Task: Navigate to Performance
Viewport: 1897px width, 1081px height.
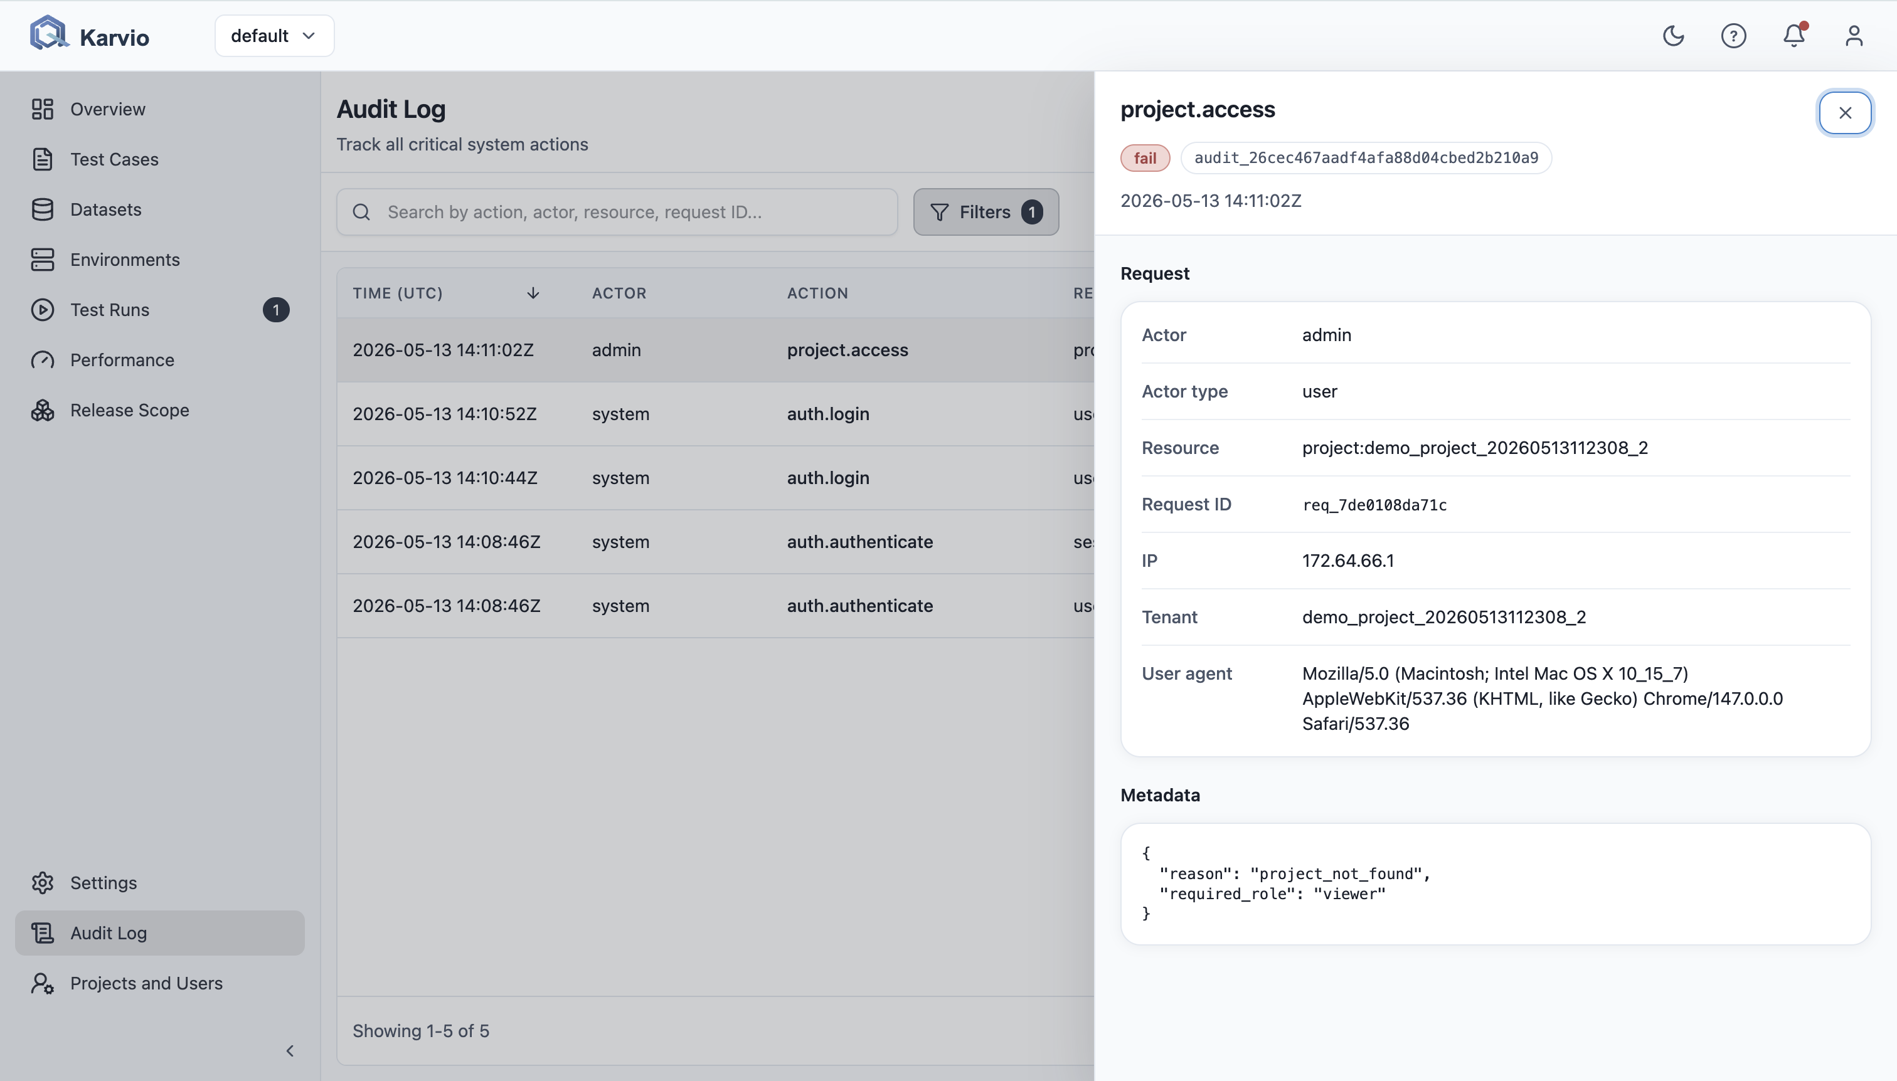Action: [160, 360]
